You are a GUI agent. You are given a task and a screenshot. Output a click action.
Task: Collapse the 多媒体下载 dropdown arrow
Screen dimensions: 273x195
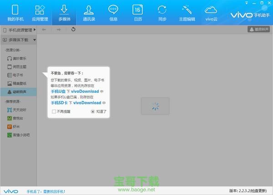point(35,40)
